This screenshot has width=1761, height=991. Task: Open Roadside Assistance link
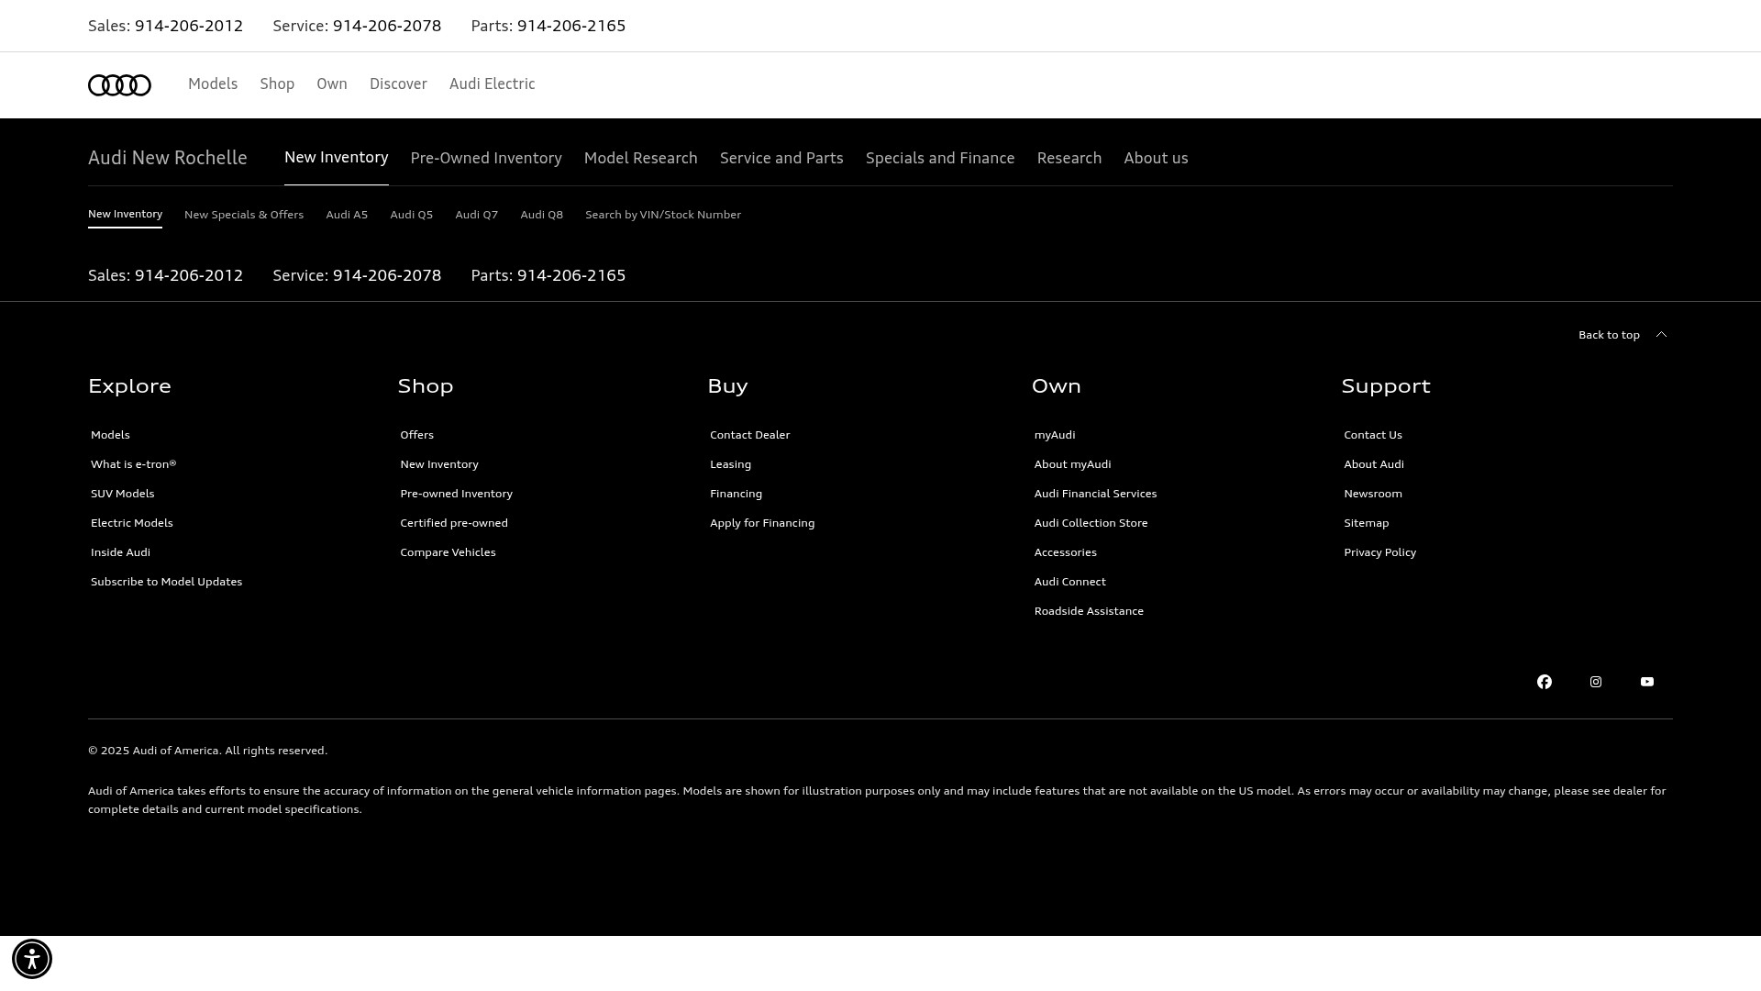[x=1089, y=611]
